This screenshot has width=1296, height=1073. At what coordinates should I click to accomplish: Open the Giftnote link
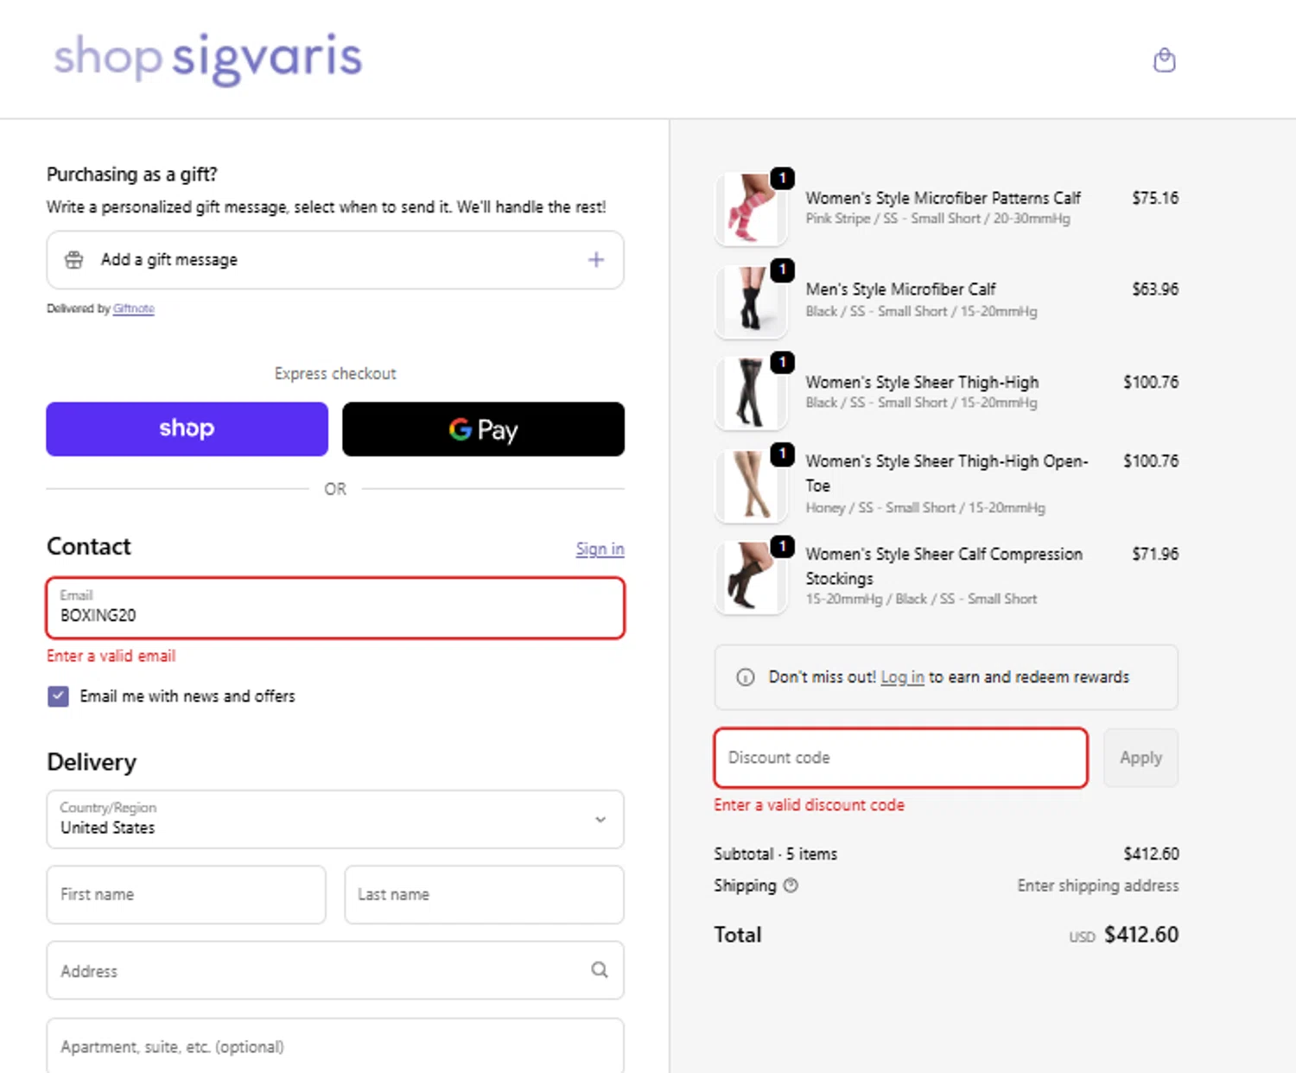(x=134, y=308)
